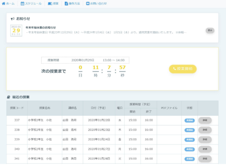The width and height of the screenshot is (226, 166).
Task: Click the 未開始 status badge in row 341
Action: (189, 159)
